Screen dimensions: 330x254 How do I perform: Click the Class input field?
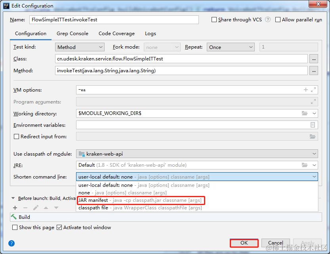pyautogui.click(x=181, y=59)
